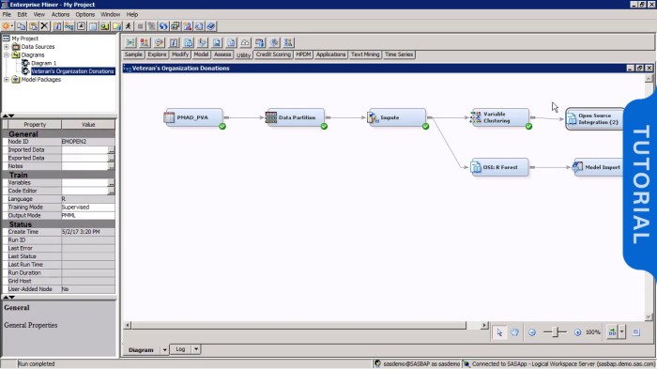The image size is (657, 369).
Task: Click the help book icon in toolbar
Action: pos(211,26)
